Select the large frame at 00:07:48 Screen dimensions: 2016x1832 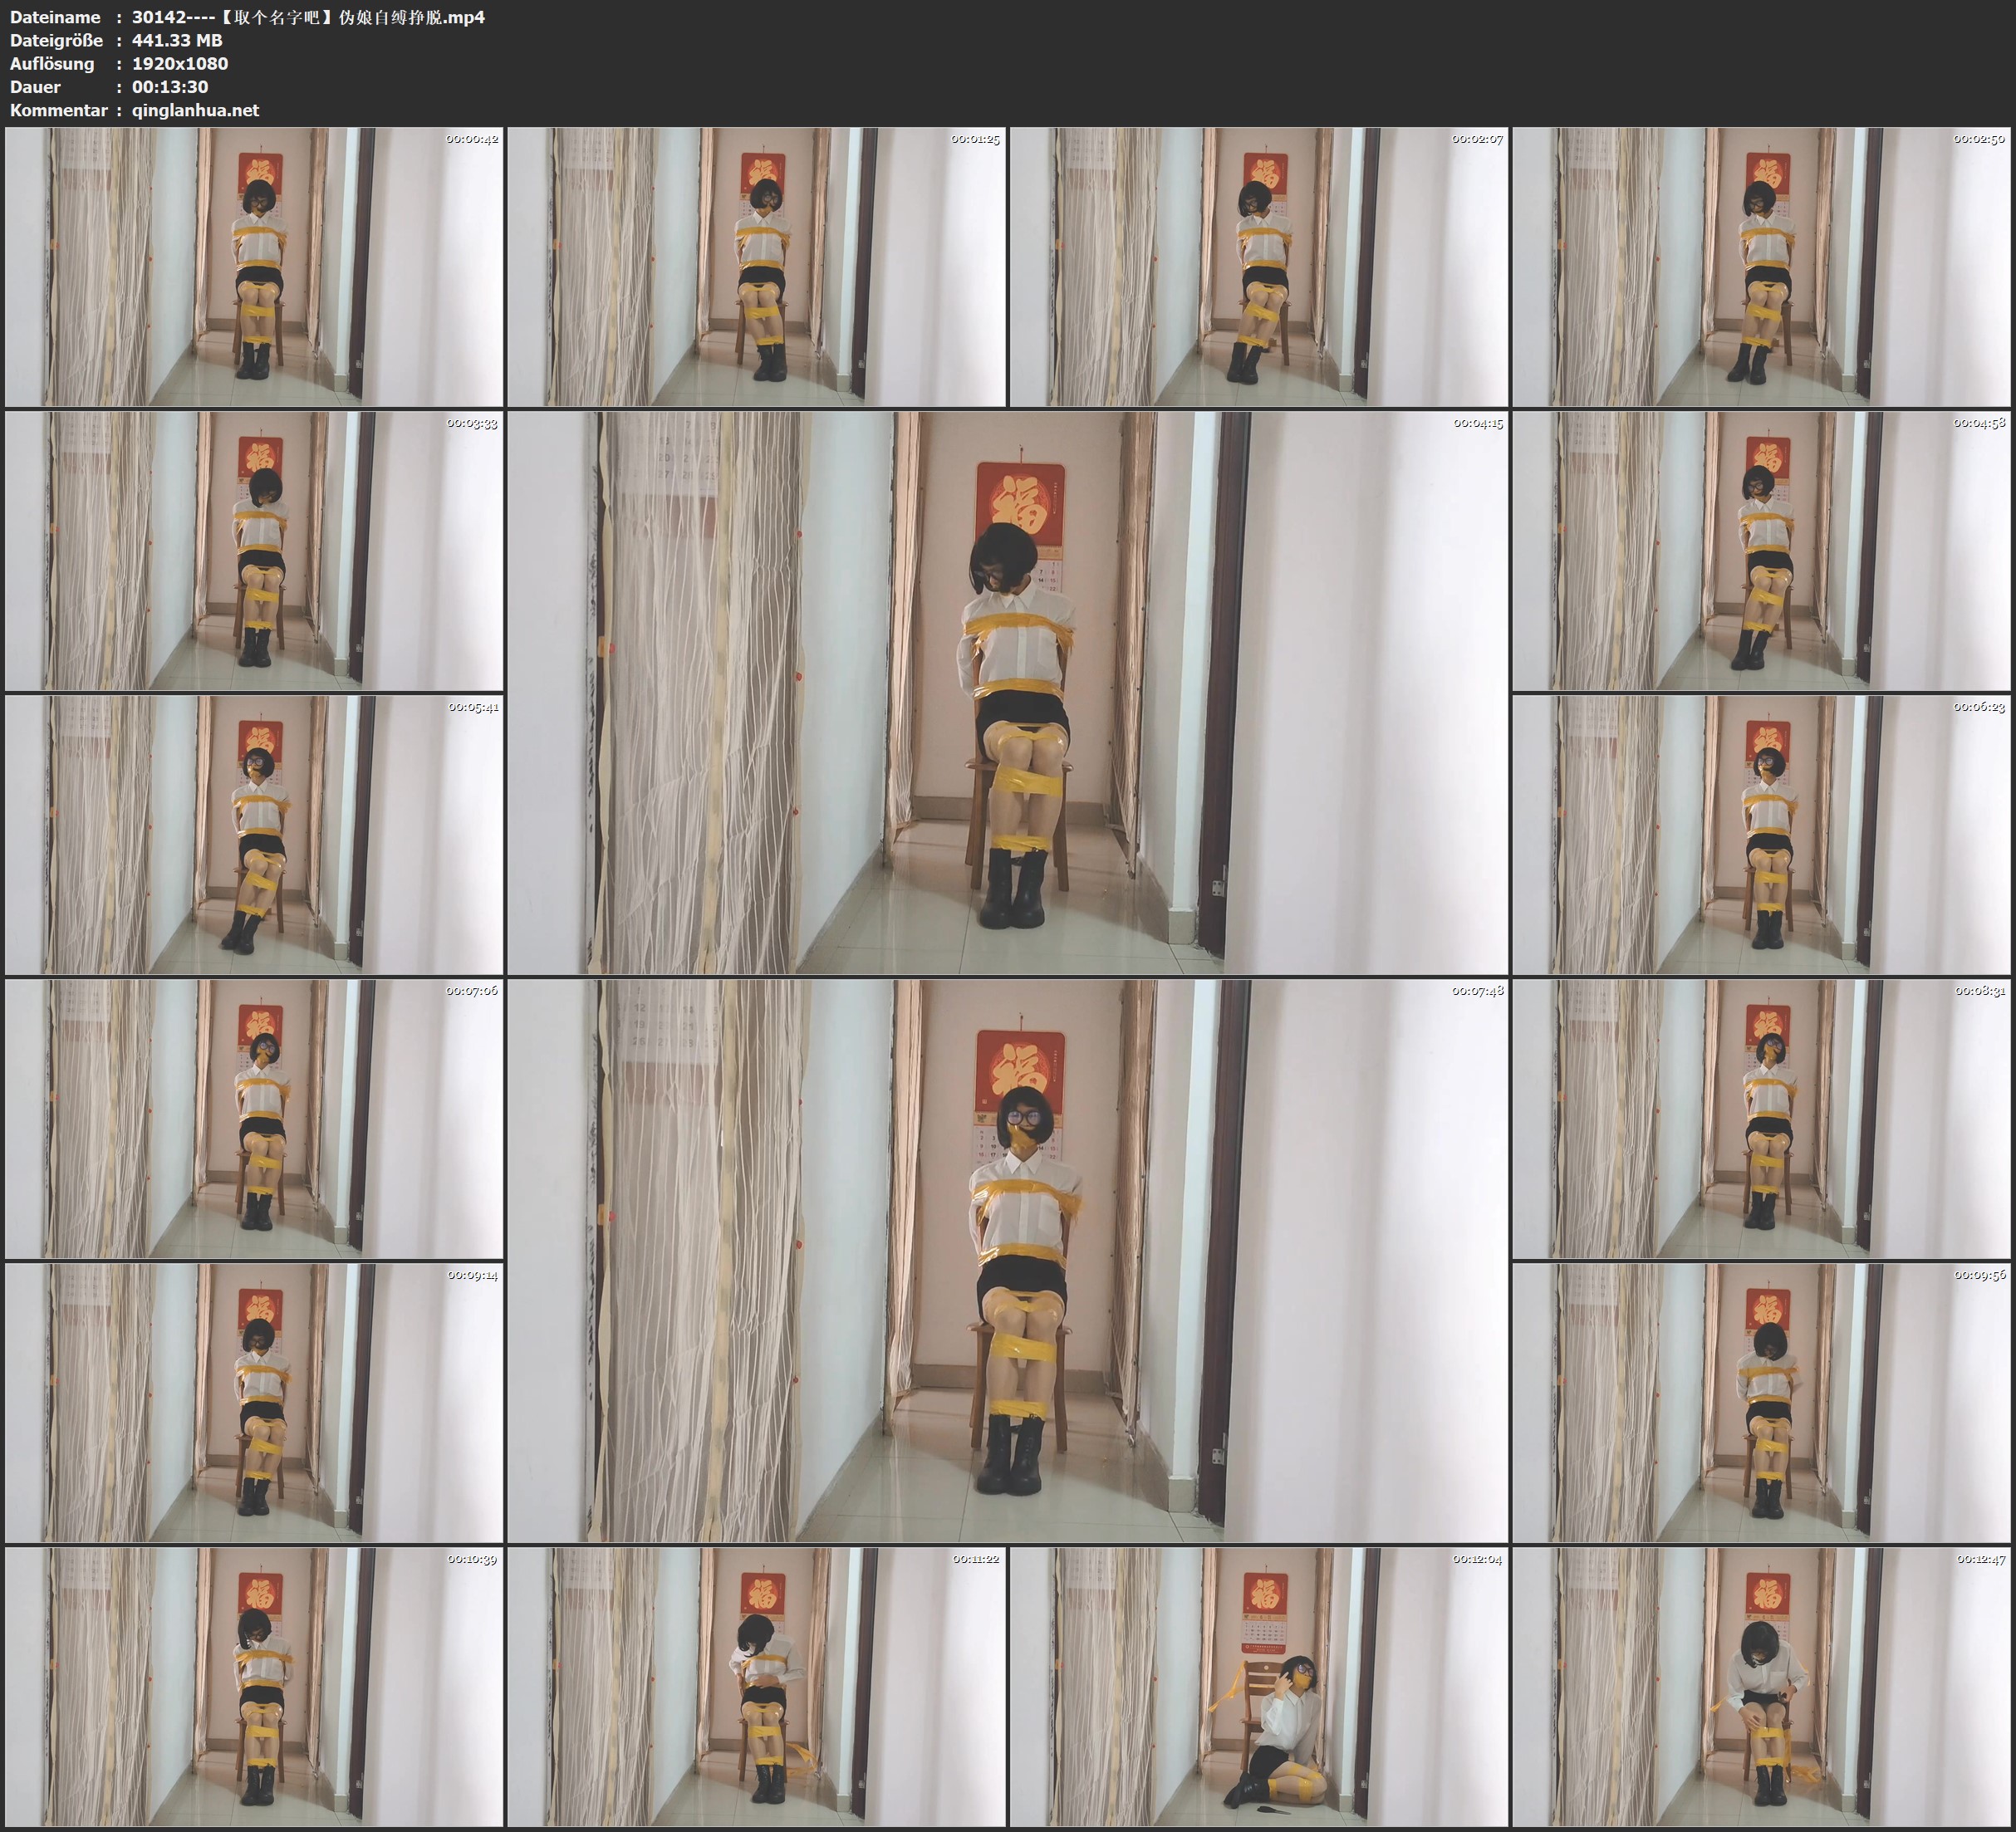pos(1007,1260)
